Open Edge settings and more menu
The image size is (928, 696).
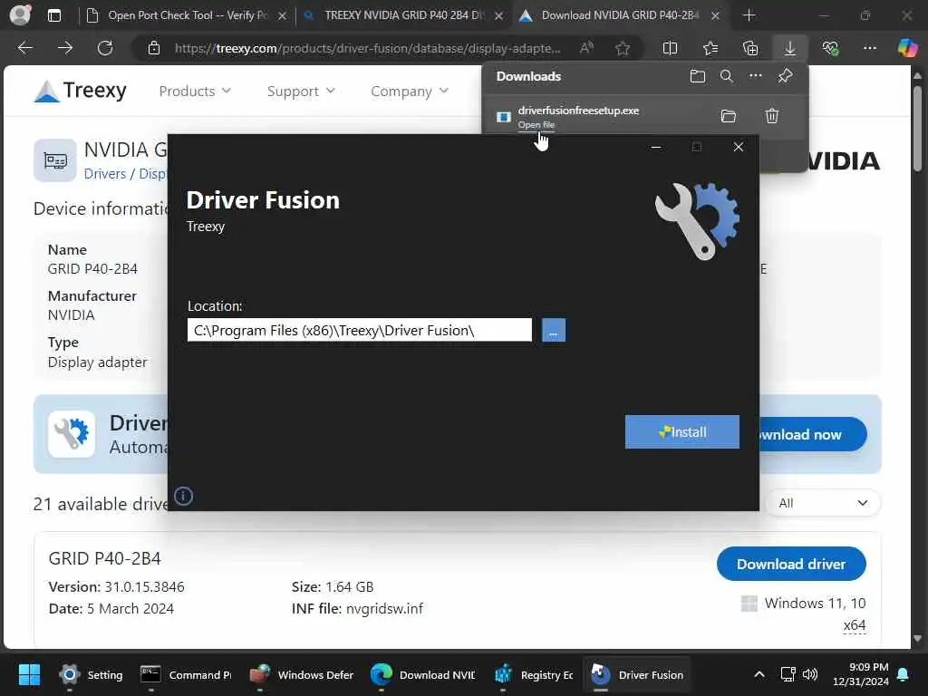(x=870, y=48)
